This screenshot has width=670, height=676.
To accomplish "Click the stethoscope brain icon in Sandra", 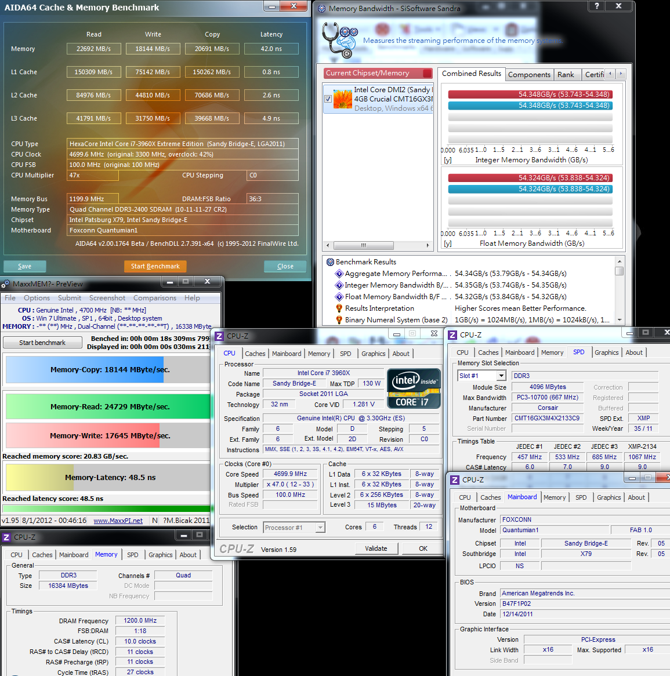I will point(340,41).
